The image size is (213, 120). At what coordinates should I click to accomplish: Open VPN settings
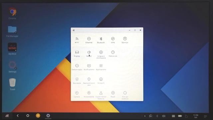point(113,40)
